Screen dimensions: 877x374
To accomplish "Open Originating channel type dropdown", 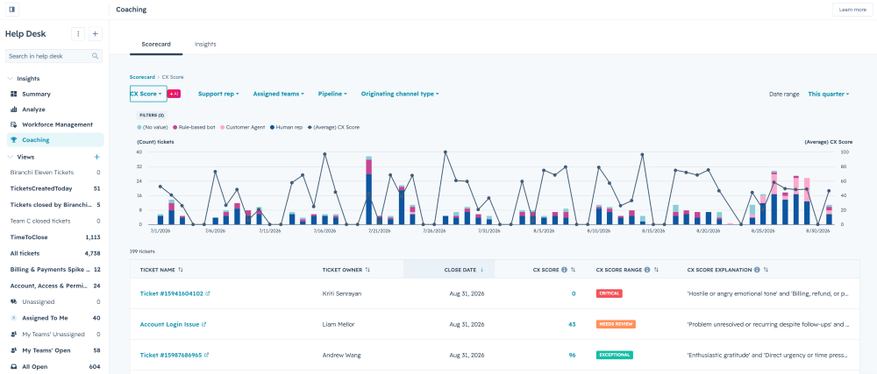I will (400, 95).
